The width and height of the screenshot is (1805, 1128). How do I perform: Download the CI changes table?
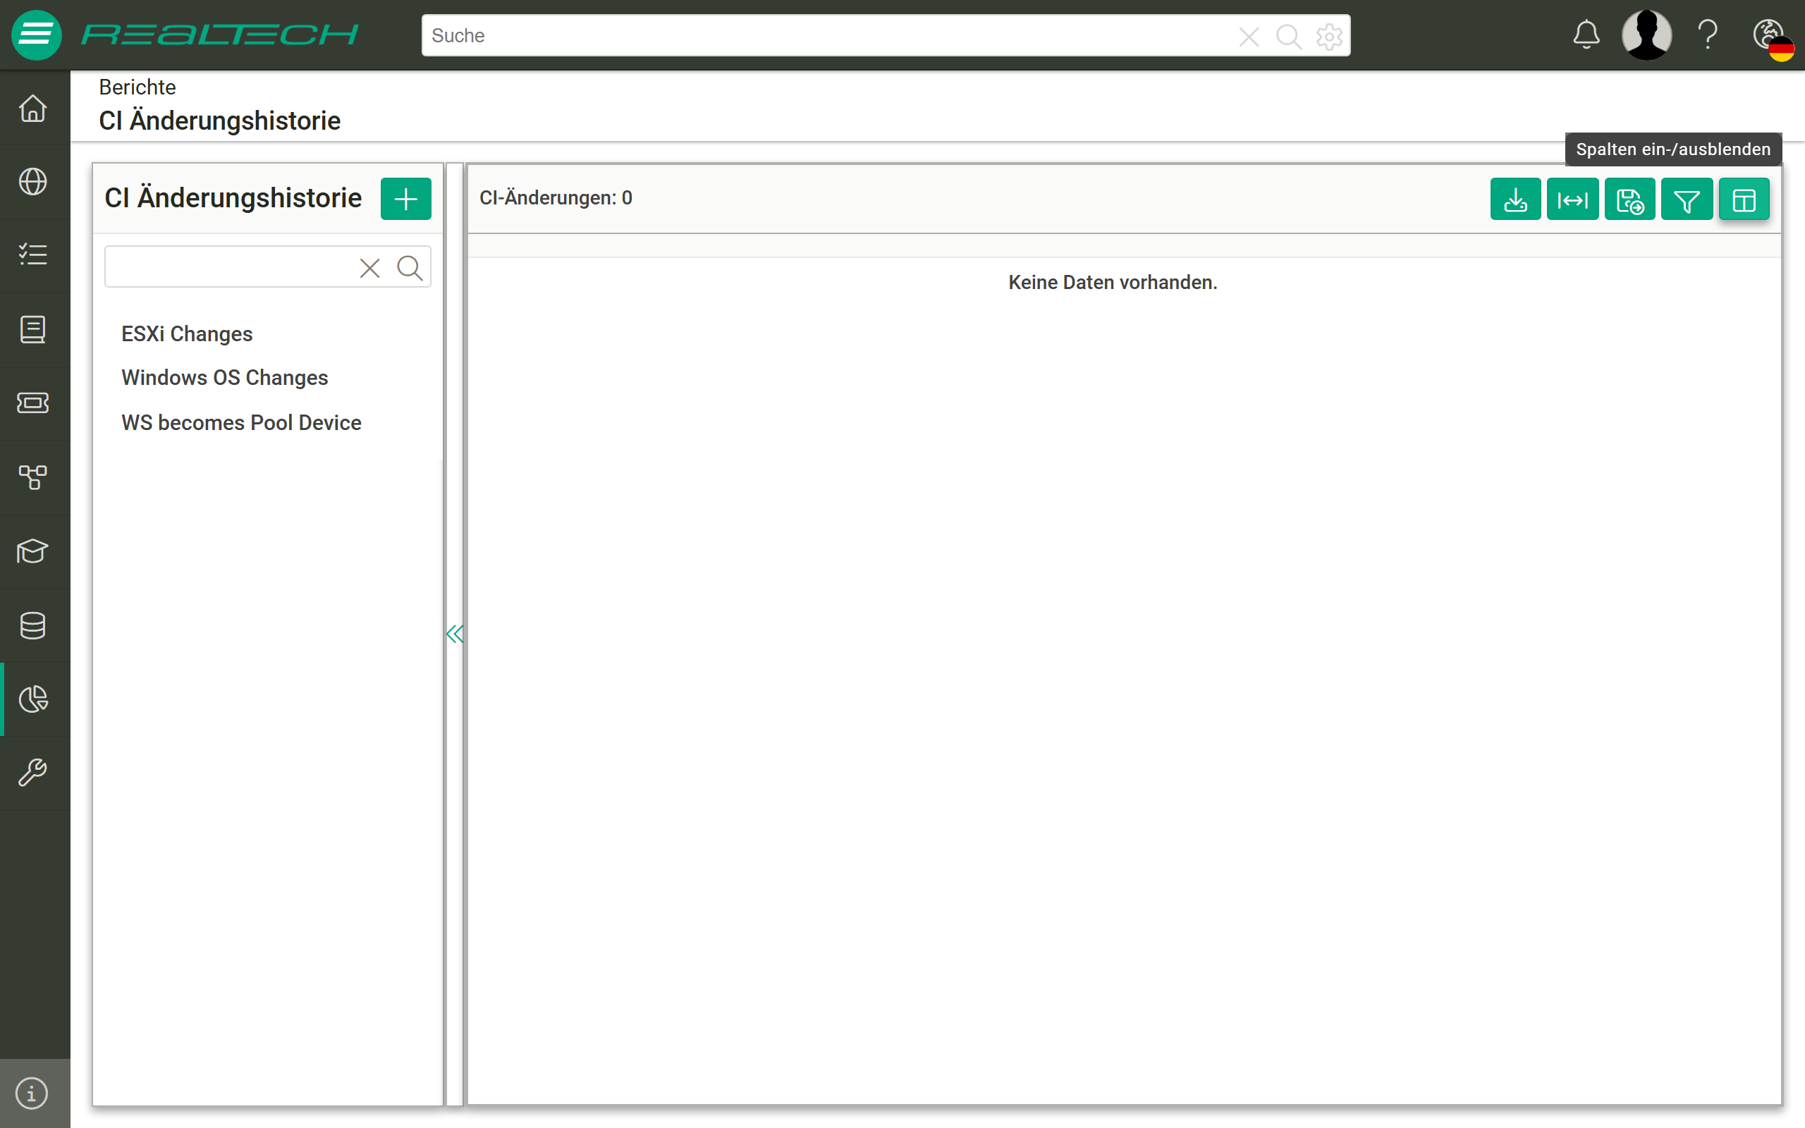1515,200
